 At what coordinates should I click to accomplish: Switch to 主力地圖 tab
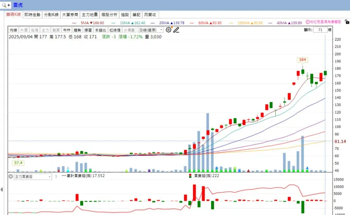(x=90, y=15)
